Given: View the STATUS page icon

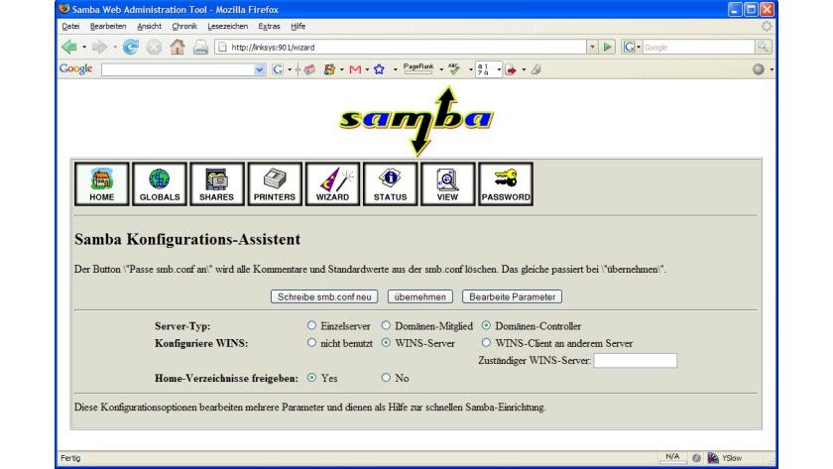Looking at the screenshot, I should pyautogui.click(x=390, y=183).
